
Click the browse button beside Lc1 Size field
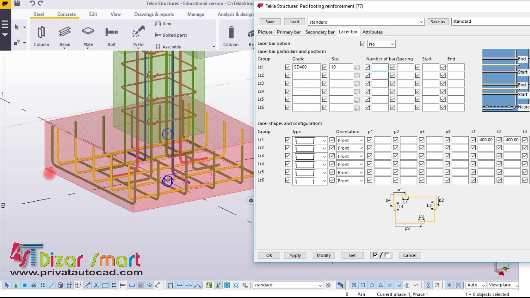(357, 67)
